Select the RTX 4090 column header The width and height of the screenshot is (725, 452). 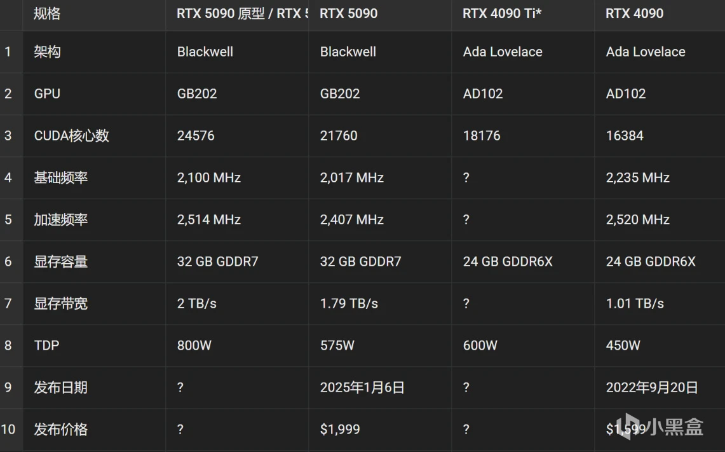634,13
